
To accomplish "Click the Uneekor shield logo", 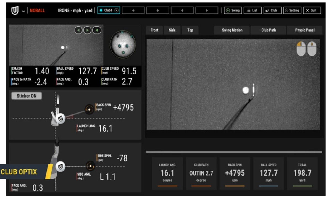I will 14,11.
